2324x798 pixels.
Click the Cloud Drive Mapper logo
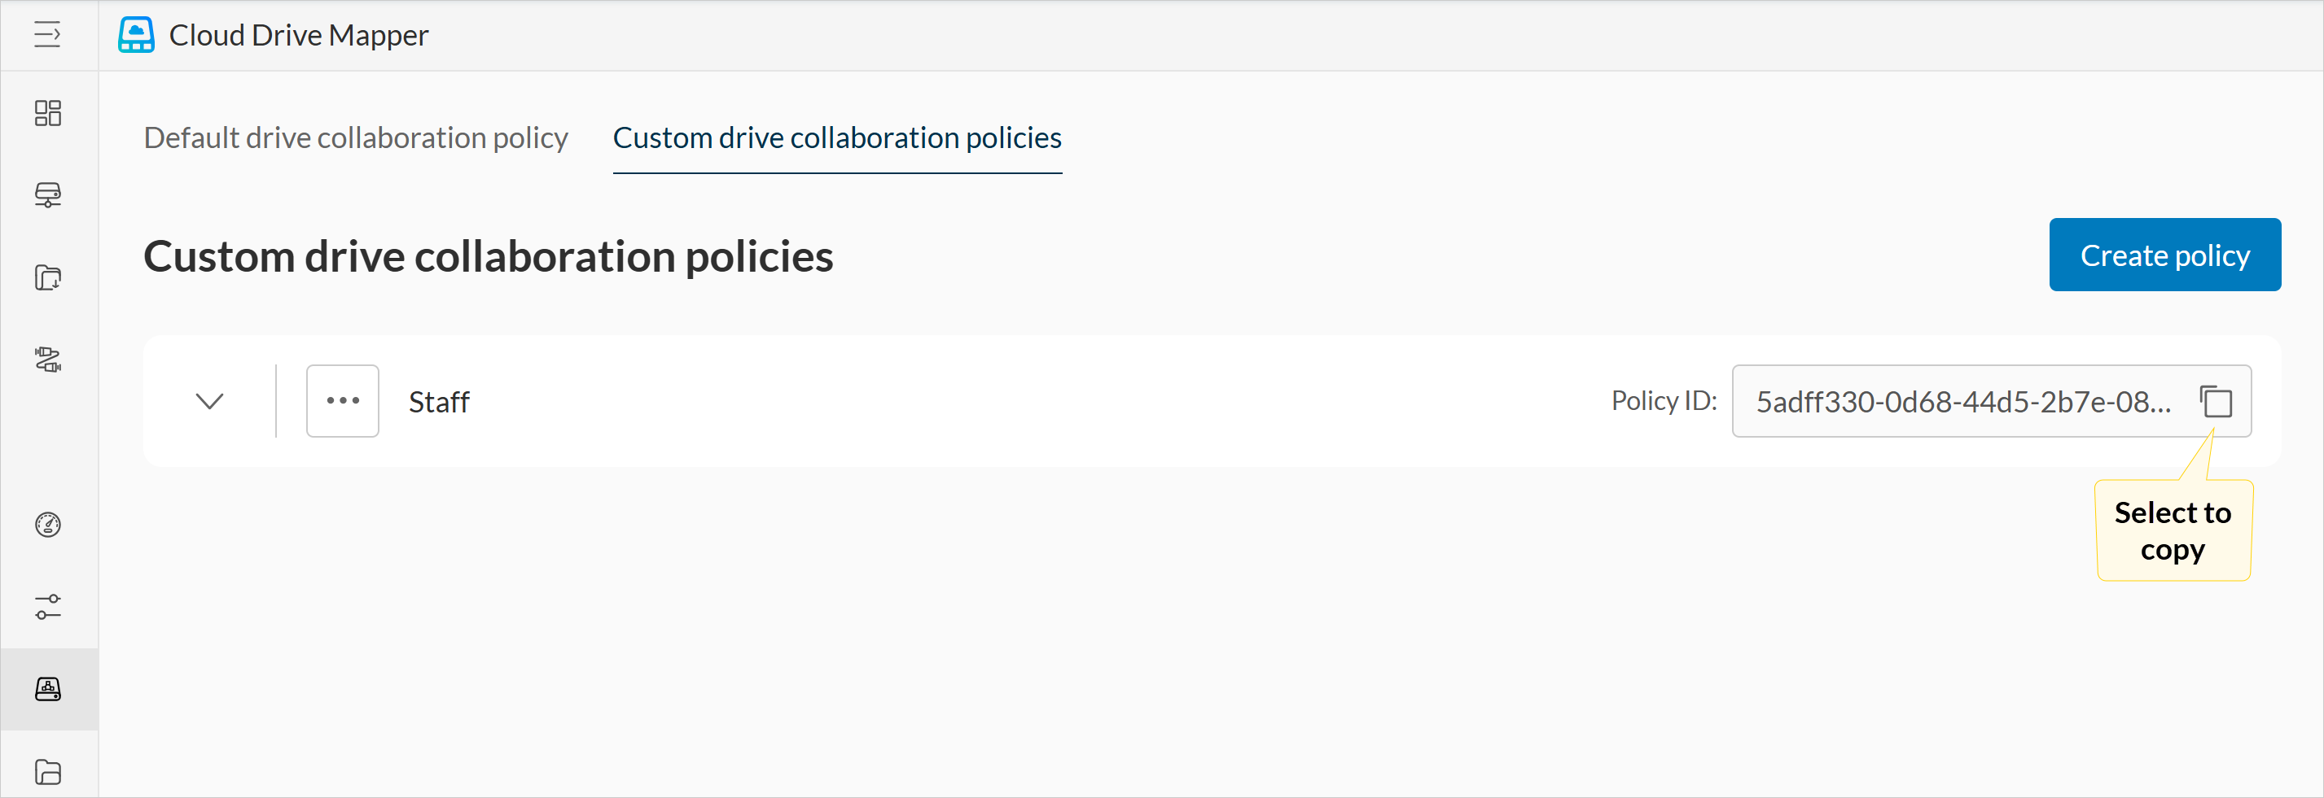[136, 35]
